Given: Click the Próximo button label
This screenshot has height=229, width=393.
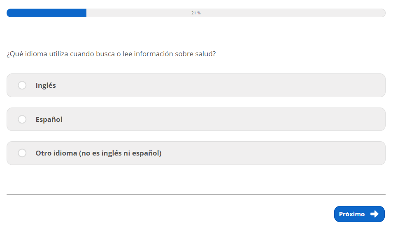Looking at the screenshot, I should coord(351,214).
